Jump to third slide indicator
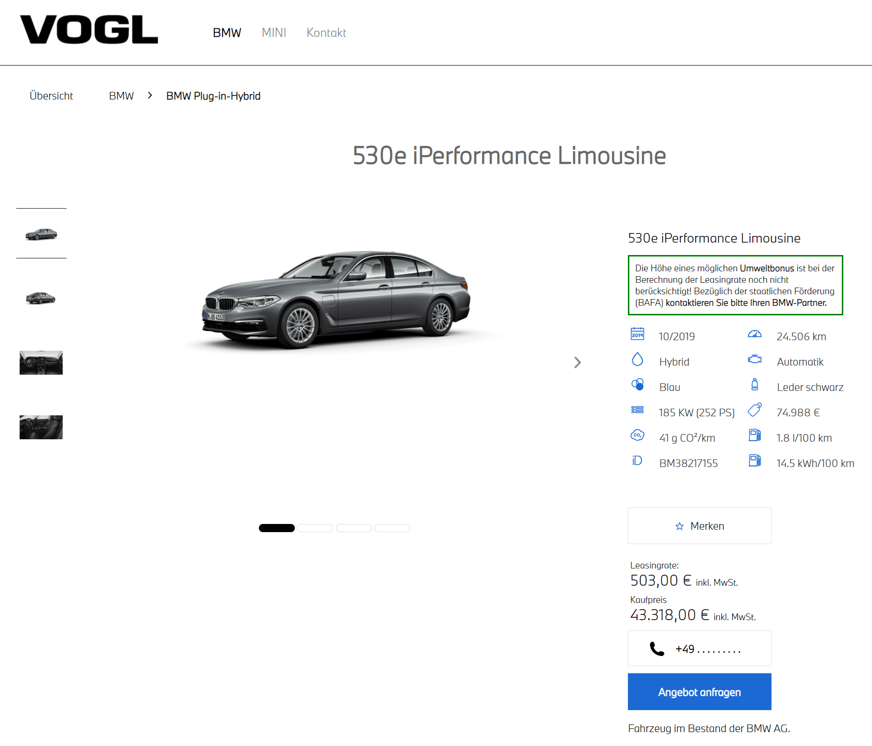This screenshot has width=872, height=746. click(354, 528)
